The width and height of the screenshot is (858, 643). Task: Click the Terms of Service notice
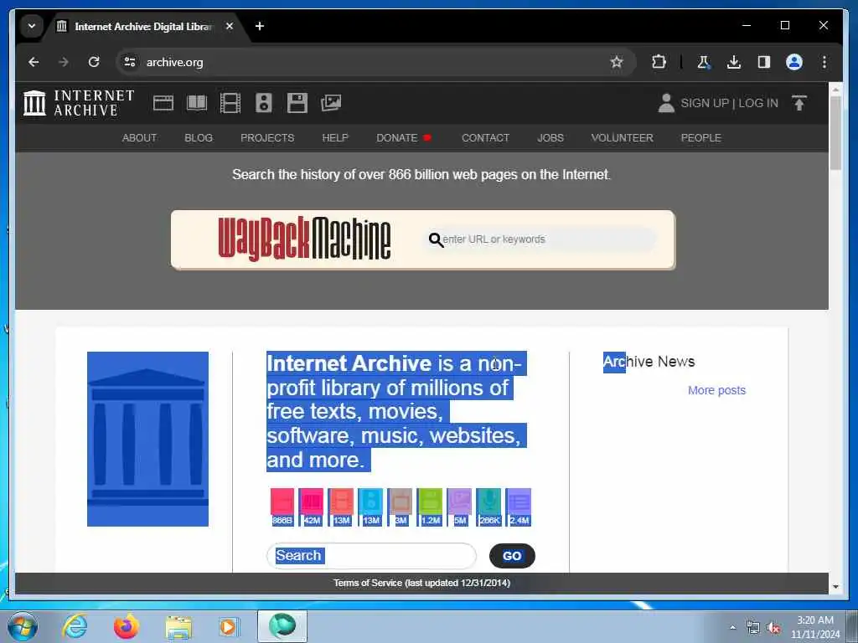422,583
